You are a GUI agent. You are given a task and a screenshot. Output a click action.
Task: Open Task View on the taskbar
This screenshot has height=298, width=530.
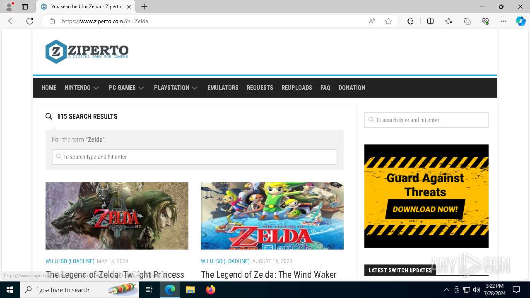click(149, 290)
